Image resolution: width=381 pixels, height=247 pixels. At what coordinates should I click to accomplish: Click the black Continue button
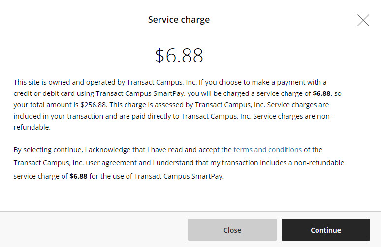click(x=325, y=230)
